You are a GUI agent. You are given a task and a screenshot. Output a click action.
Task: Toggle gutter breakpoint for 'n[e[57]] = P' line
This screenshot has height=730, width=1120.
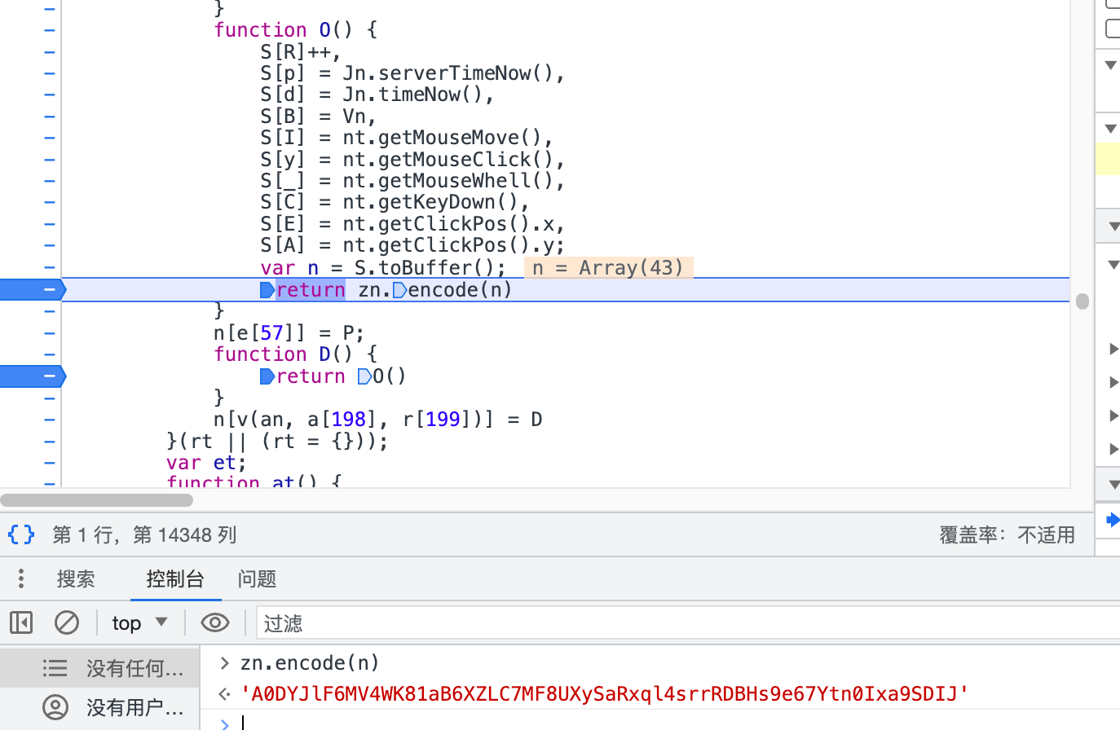click(x=50, y=332)
